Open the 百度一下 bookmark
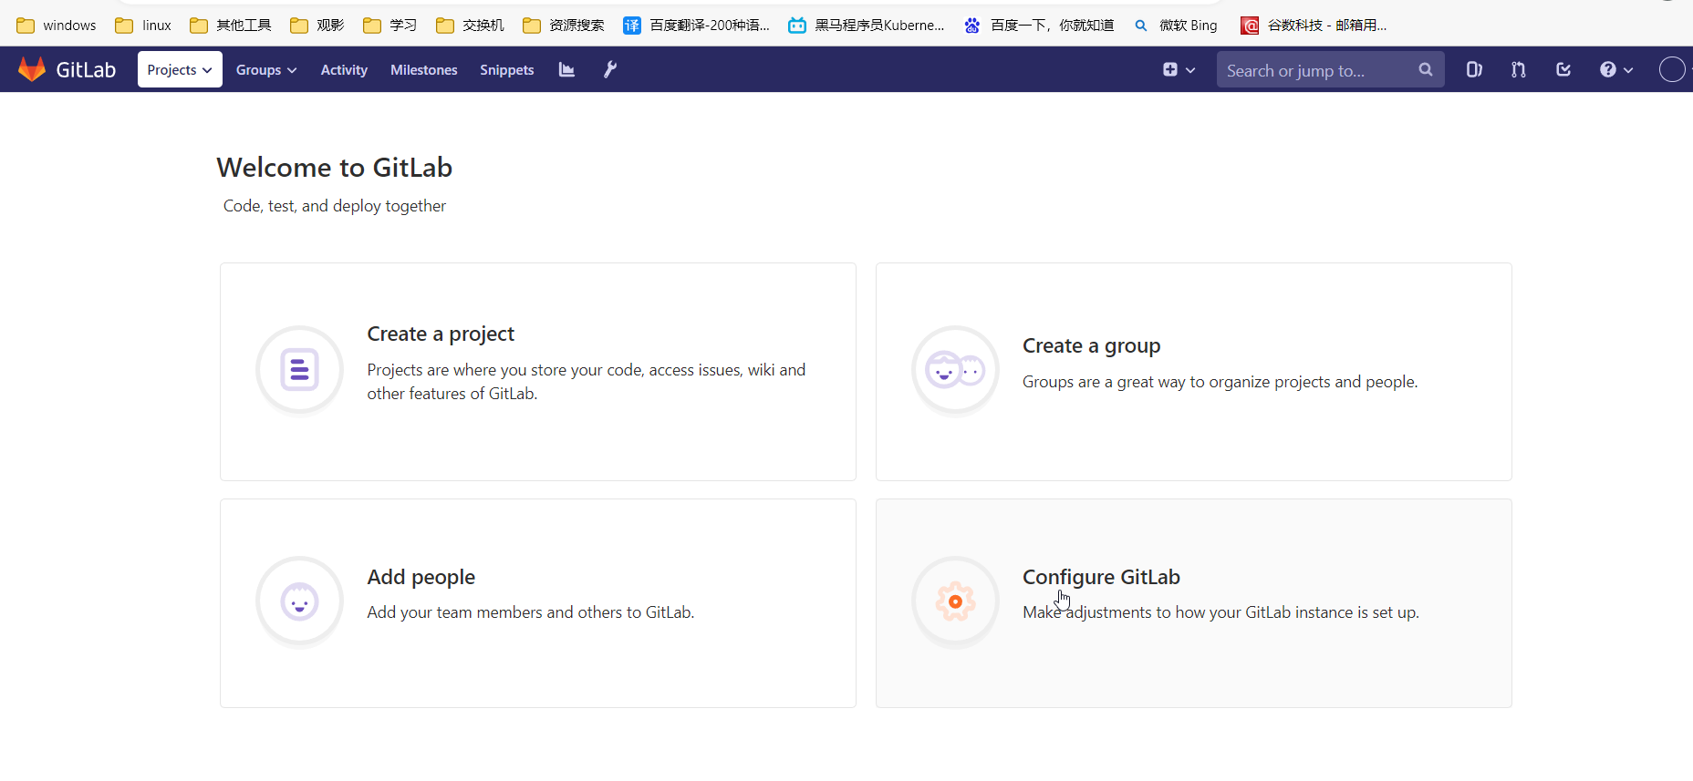 click(x=1039, y=25)
